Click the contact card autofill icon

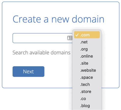pos(70,38)
